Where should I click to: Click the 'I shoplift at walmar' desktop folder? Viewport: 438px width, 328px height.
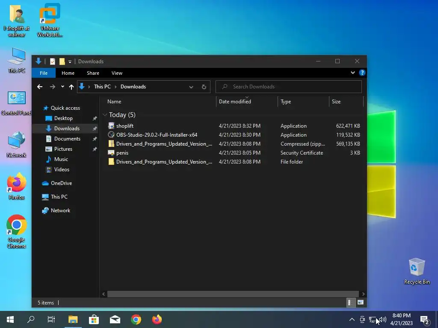(17, 21)
